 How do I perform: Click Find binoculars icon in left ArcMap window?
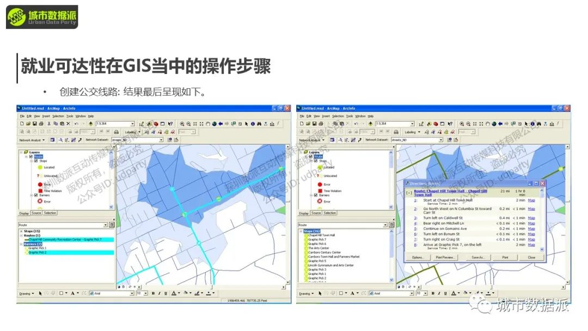click(259, 124)
